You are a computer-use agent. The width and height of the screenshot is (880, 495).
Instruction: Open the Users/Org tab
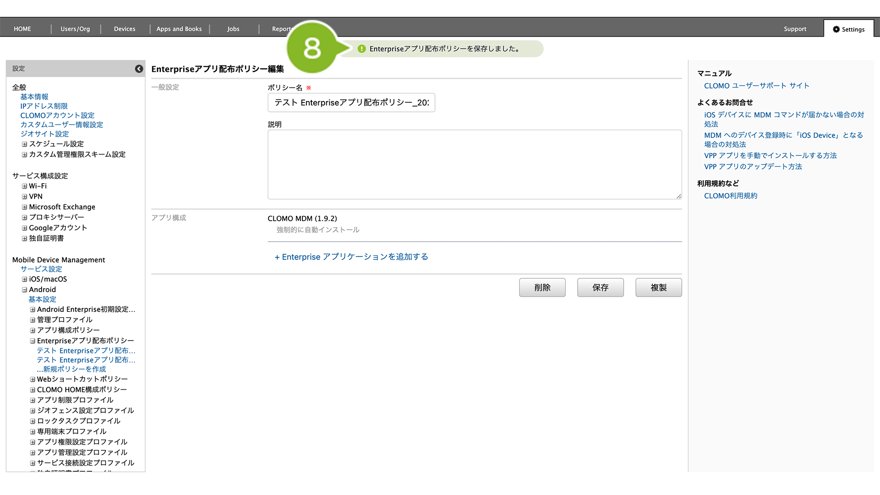point(75,29)
